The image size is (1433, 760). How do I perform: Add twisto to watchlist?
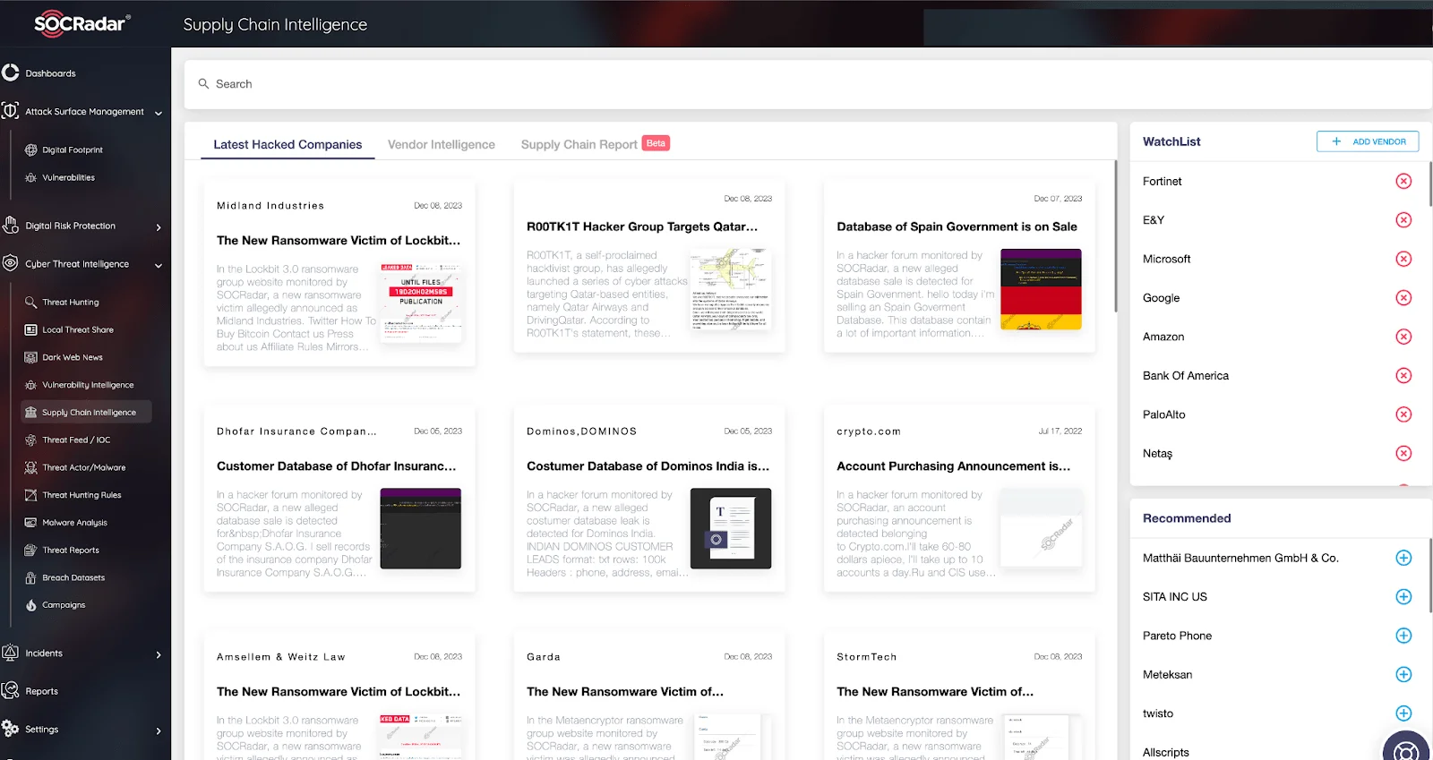[x=1403, y=713]
